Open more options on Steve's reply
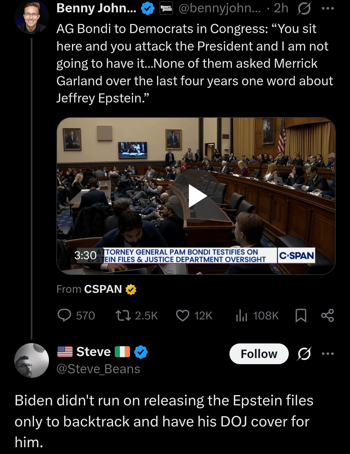The image size is (350, 454). [x=328, y=354]
